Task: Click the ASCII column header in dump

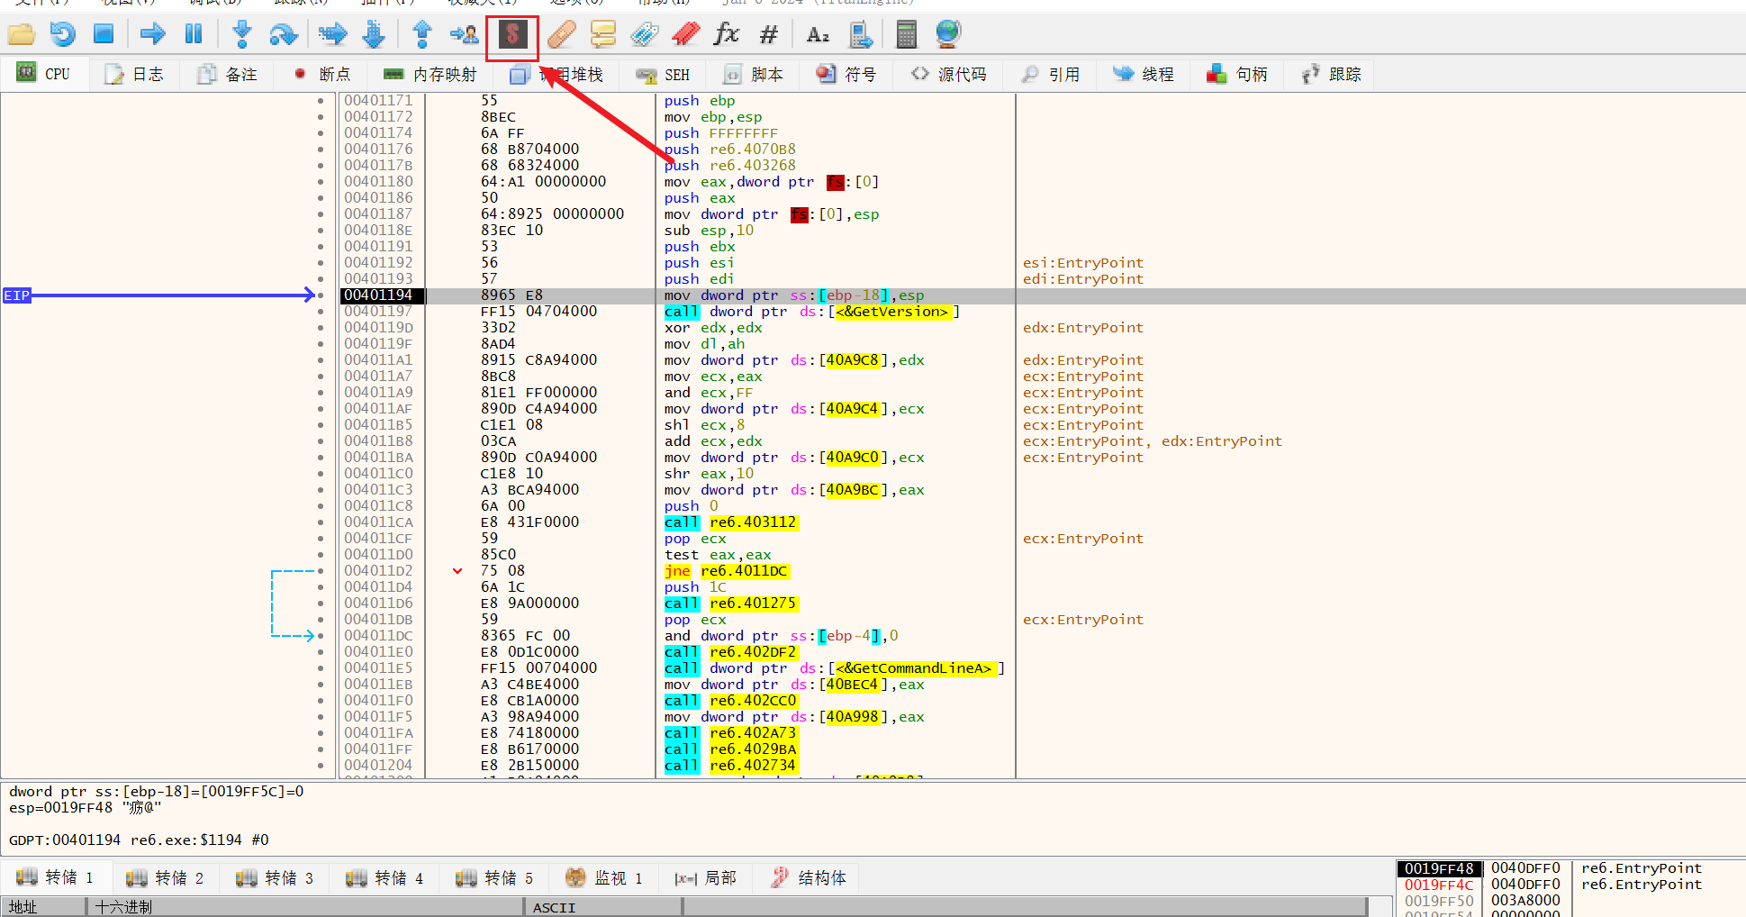Action: click(x=554, y=907)
